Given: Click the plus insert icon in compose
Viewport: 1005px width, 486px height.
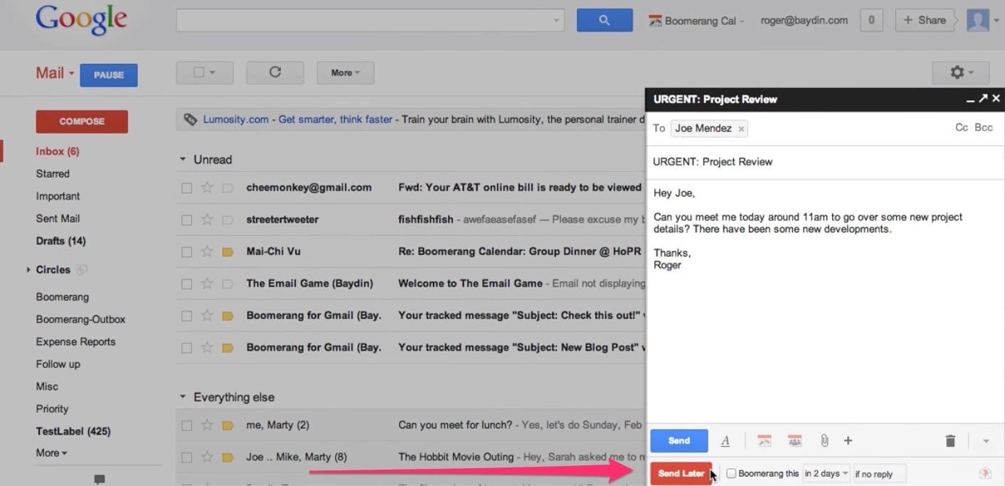Looking at the screenshot, I should coord(848,441).
